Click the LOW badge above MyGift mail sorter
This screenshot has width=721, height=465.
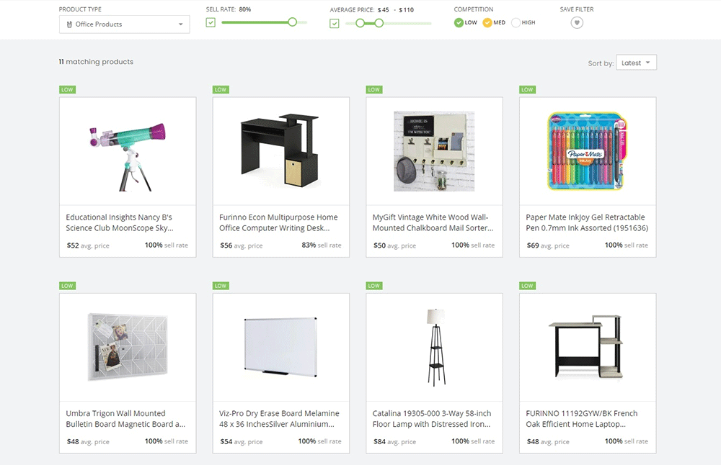tap(373, 90)
